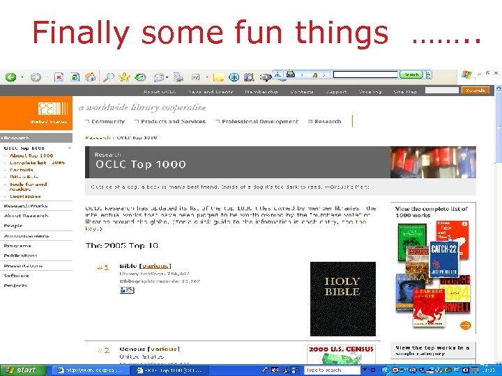Screen dimensions: 502x376
Task: Click the OCLC site search text field
Action: [x=442, y=91]
